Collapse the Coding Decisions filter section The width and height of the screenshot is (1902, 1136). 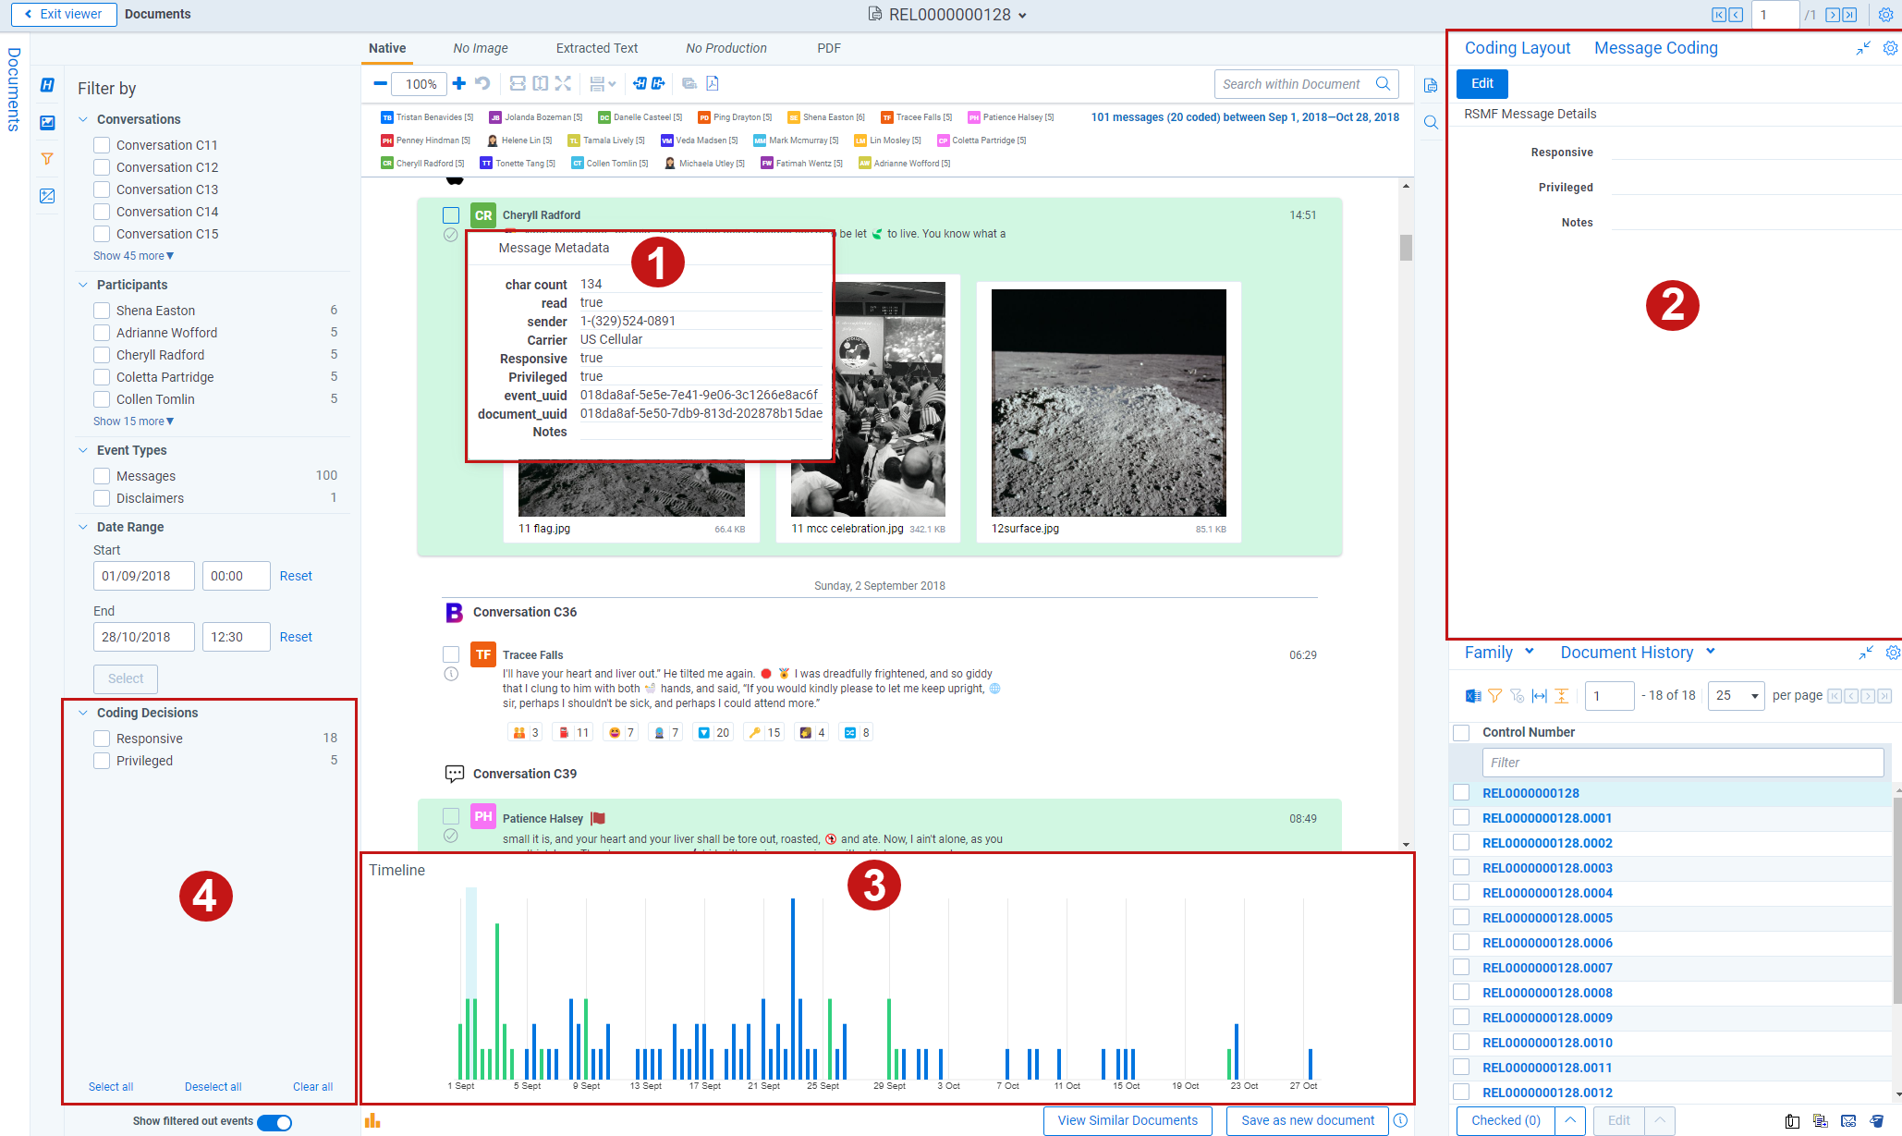pos(83,713)
